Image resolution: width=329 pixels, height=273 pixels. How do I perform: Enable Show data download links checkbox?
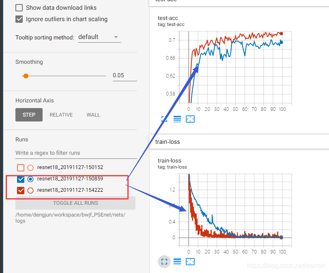pos(19,8)
